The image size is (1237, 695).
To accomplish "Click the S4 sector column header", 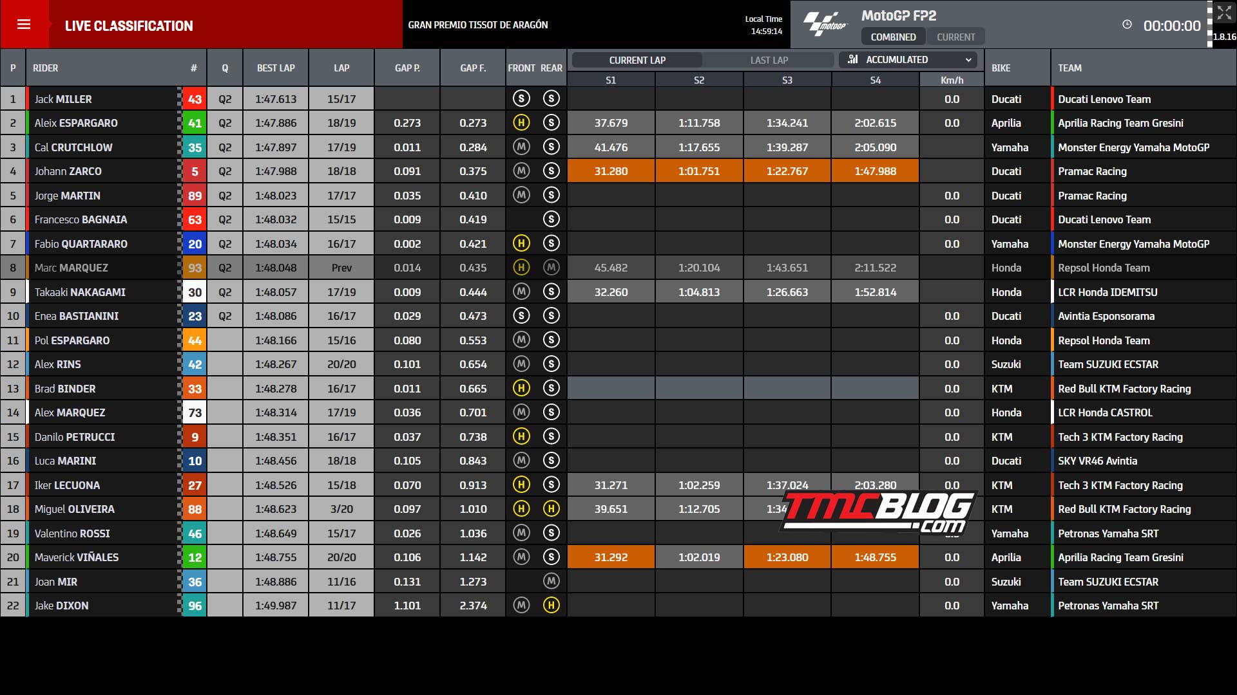I will click(x=875, y=80).
